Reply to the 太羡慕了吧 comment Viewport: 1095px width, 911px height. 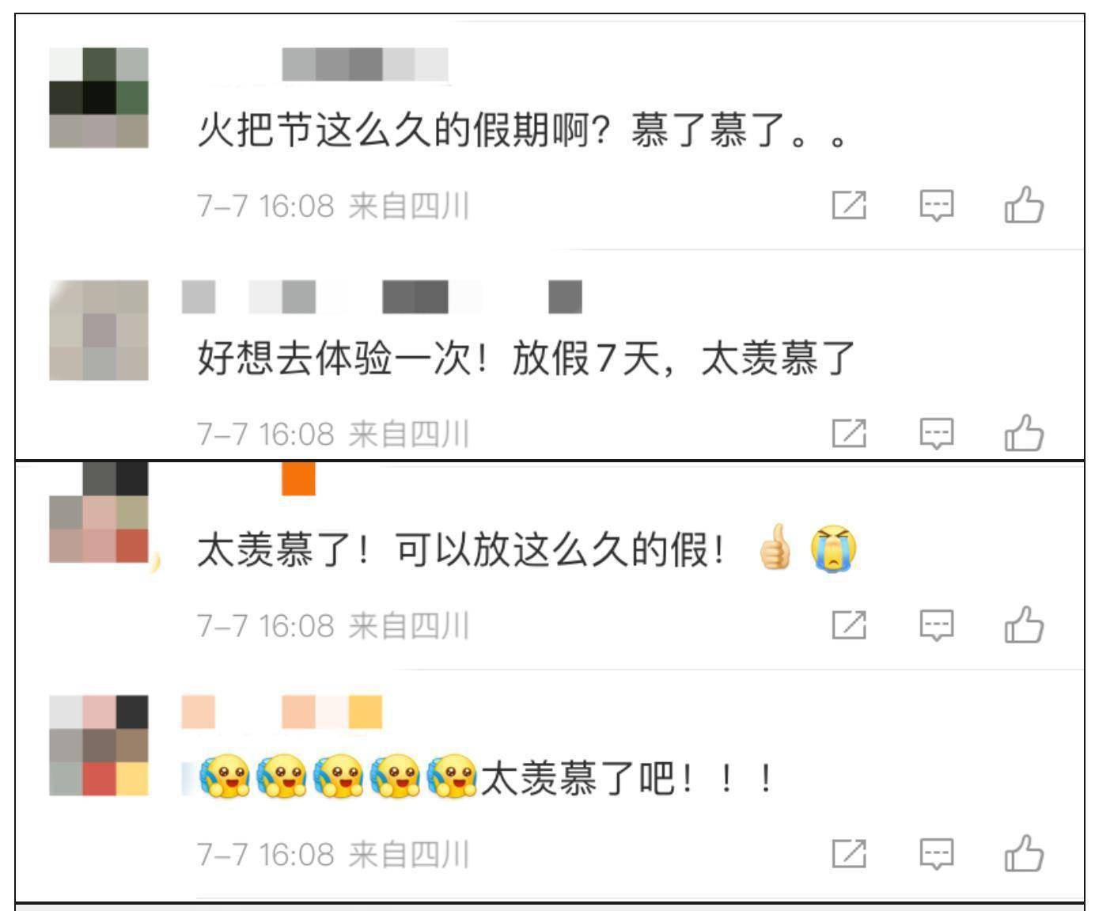(x=937, y=854)
